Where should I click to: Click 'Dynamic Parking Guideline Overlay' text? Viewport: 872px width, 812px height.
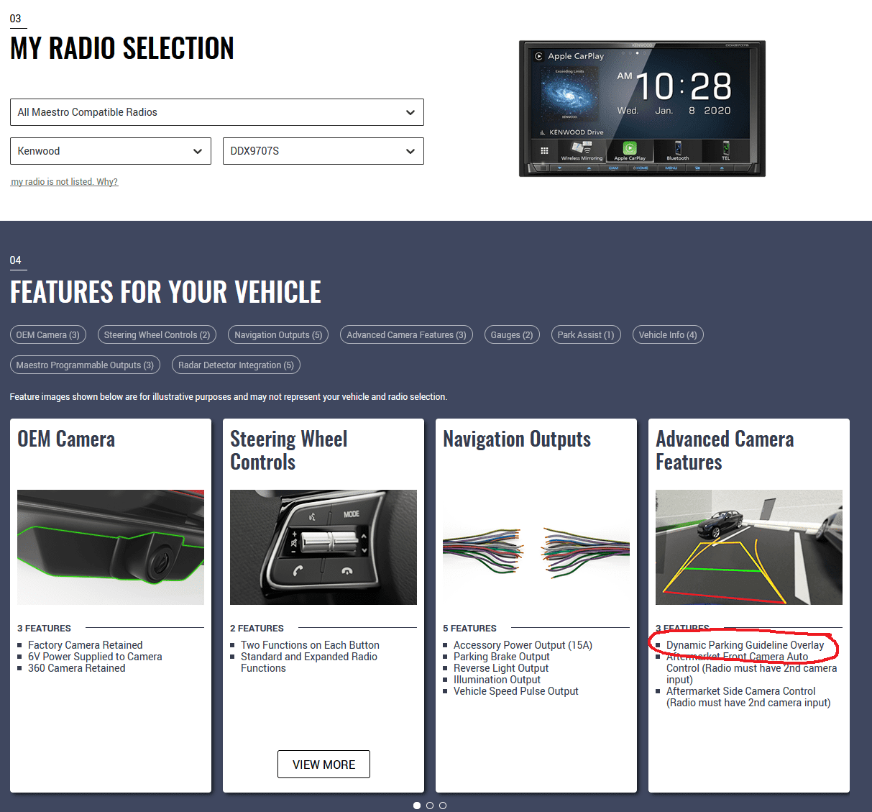point(745,645)
